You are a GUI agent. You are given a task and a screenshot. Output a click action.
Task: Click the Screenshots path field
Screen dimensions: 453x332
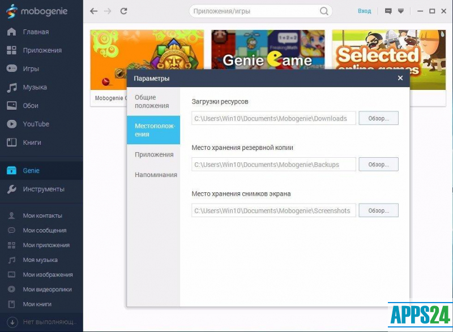pyautogui.click(x=273, y=210)
